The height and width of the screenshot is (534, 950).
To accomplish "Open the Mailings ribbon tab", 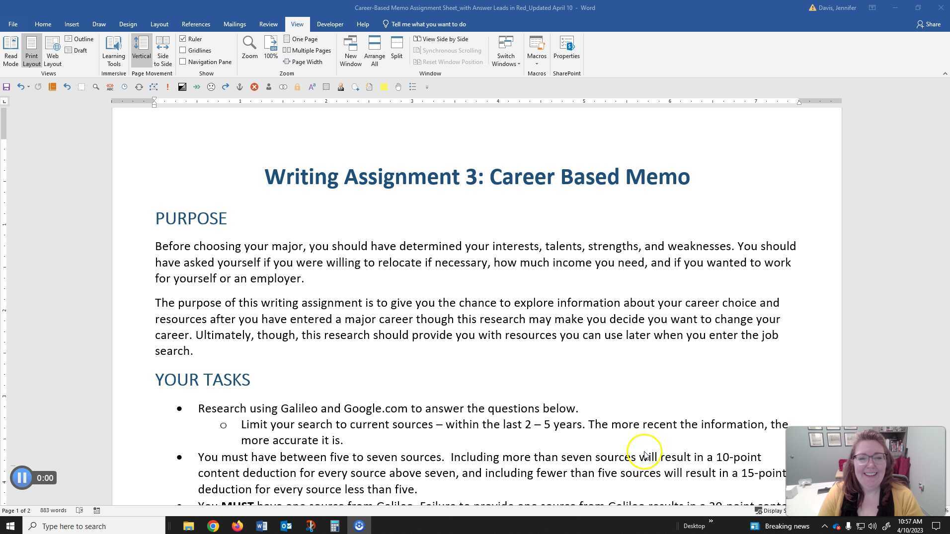I will (x=235, y=24).
